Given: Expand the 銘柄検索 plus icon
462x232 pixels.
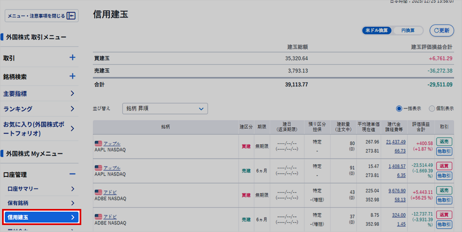Looking at the screenshot, I should (x=73, y=77).
